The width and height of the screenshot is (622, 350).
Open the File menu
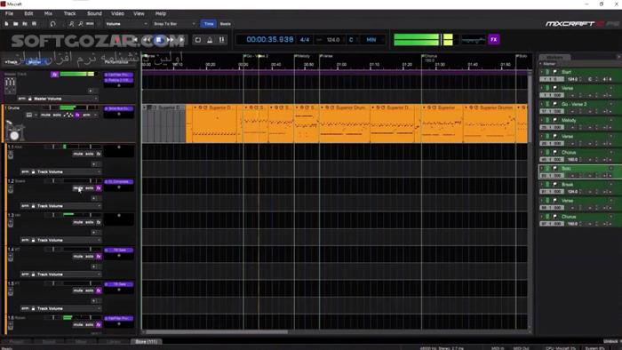(9, 13)
